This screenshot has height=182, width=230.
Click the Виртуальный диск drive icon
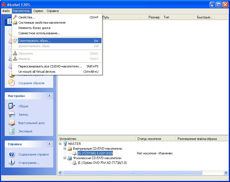pos(12,123)
